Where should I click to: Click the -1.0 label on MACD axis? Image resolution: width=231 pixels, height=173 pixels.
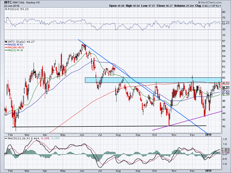pyautogui.click(x=224, y=164)
